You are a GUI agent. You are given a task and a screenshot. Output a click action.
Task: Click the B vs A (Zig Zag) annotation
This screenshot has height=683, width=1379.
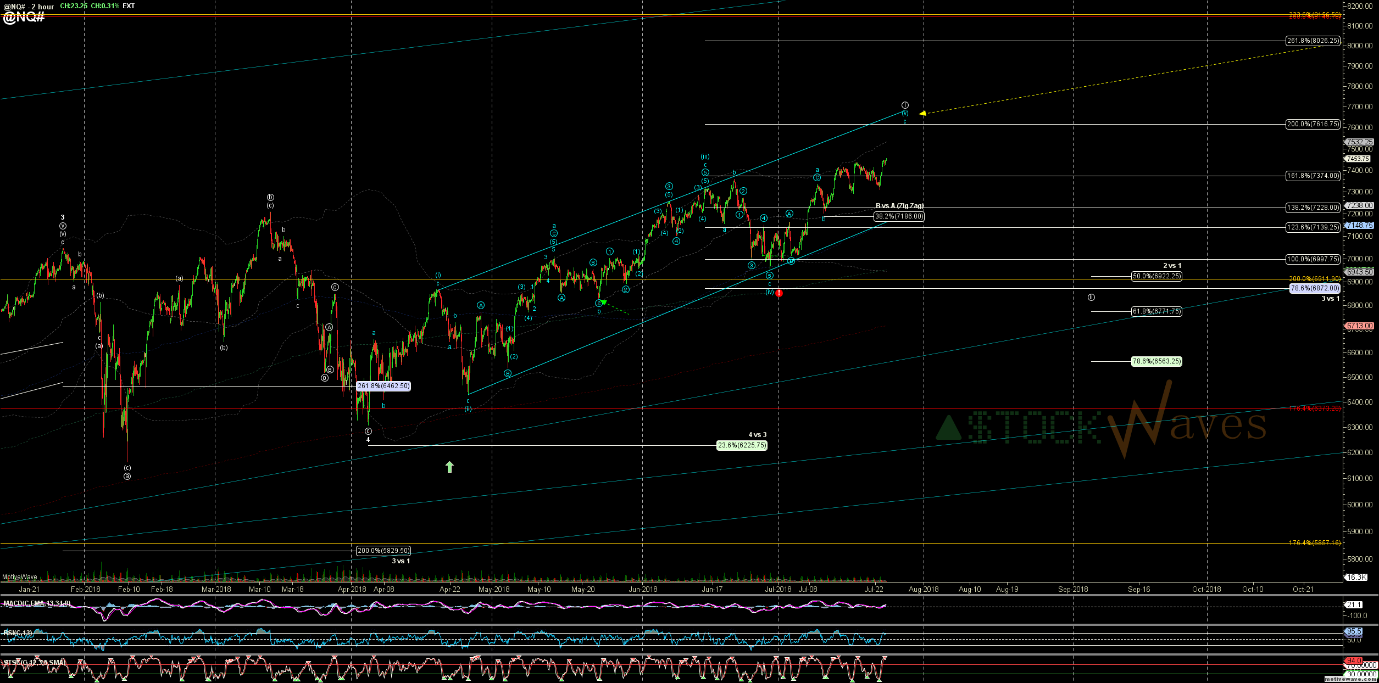pyautogui.click(x=900, y=206)
